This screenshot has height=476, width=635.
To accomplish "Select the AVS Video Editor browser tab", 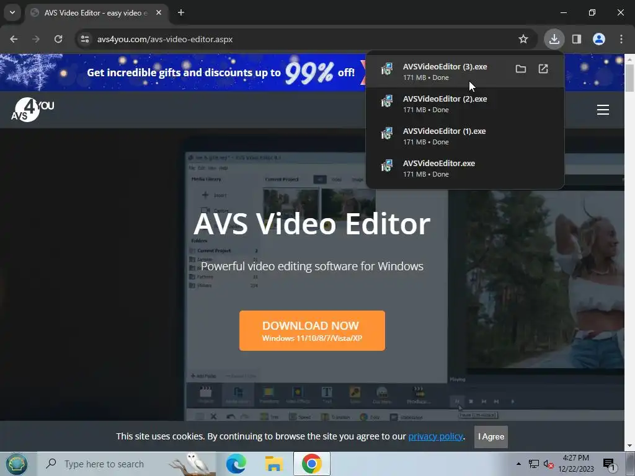I will [x=97, y=12].
